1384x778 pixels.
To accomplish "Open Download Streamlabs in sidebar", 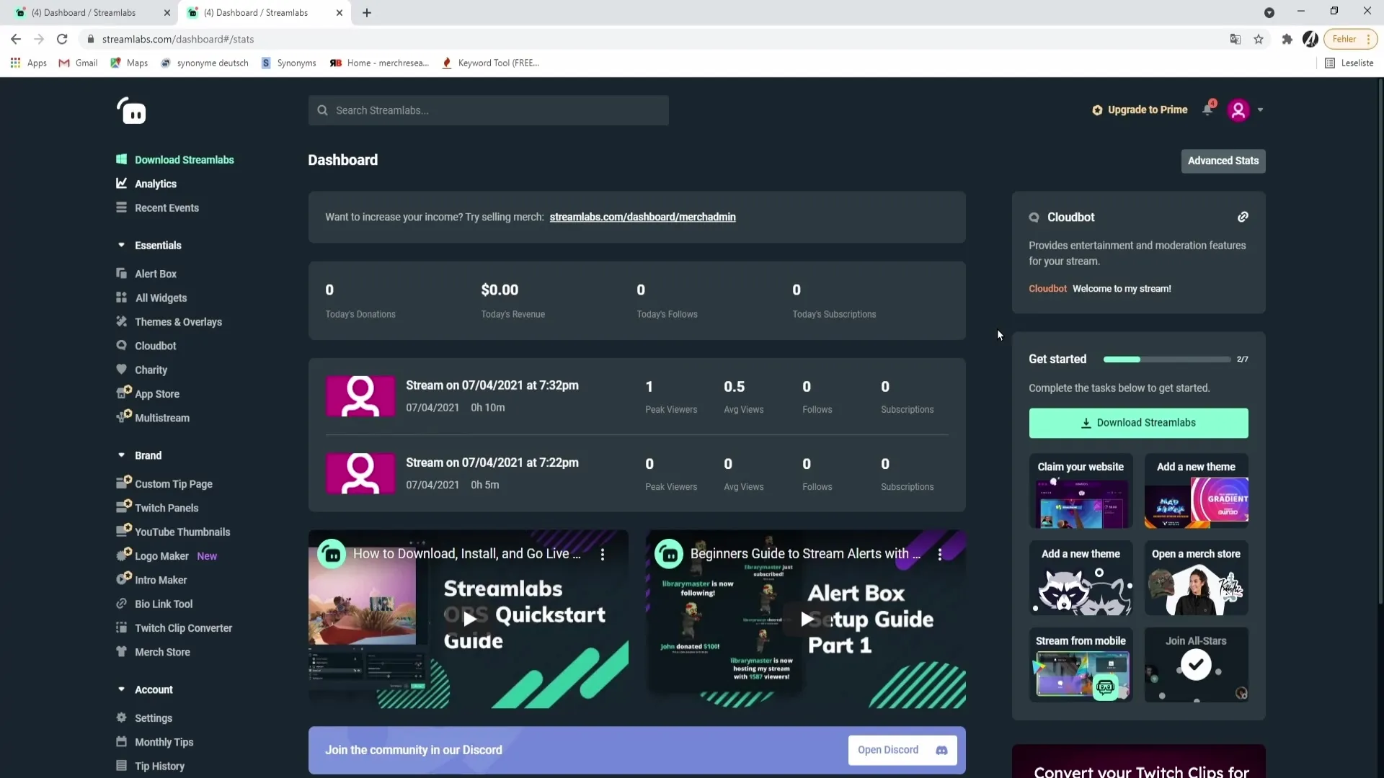I will tap(184, 159).
